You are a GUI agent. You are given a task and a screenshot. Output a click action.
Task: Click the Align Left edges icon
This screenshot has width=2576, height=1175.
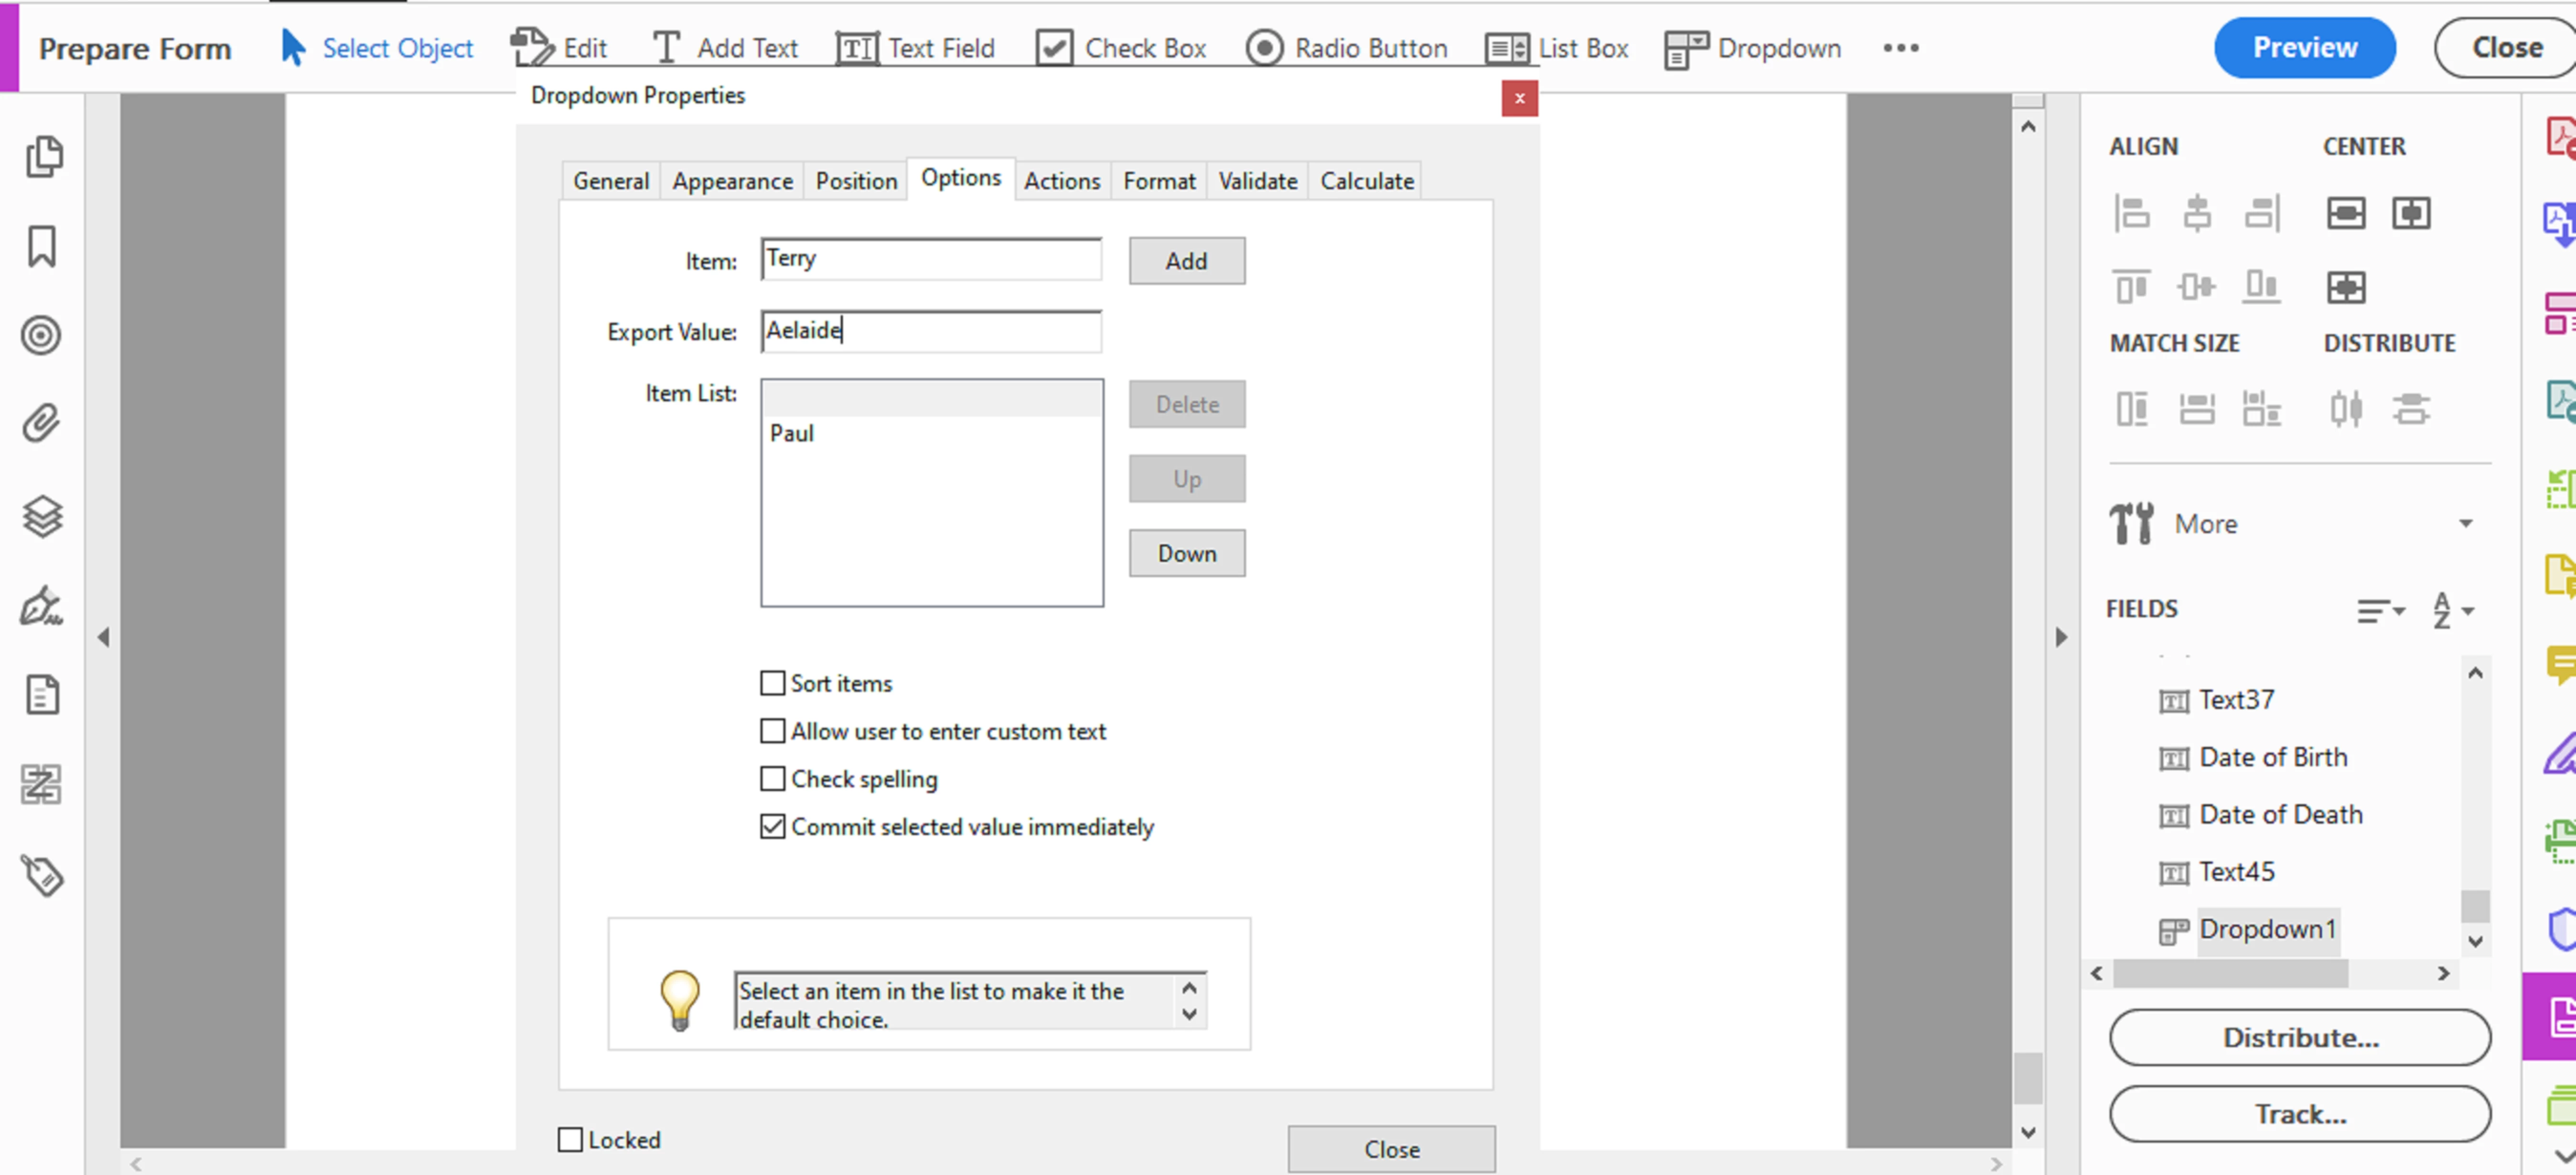[x=2131, y=213]
